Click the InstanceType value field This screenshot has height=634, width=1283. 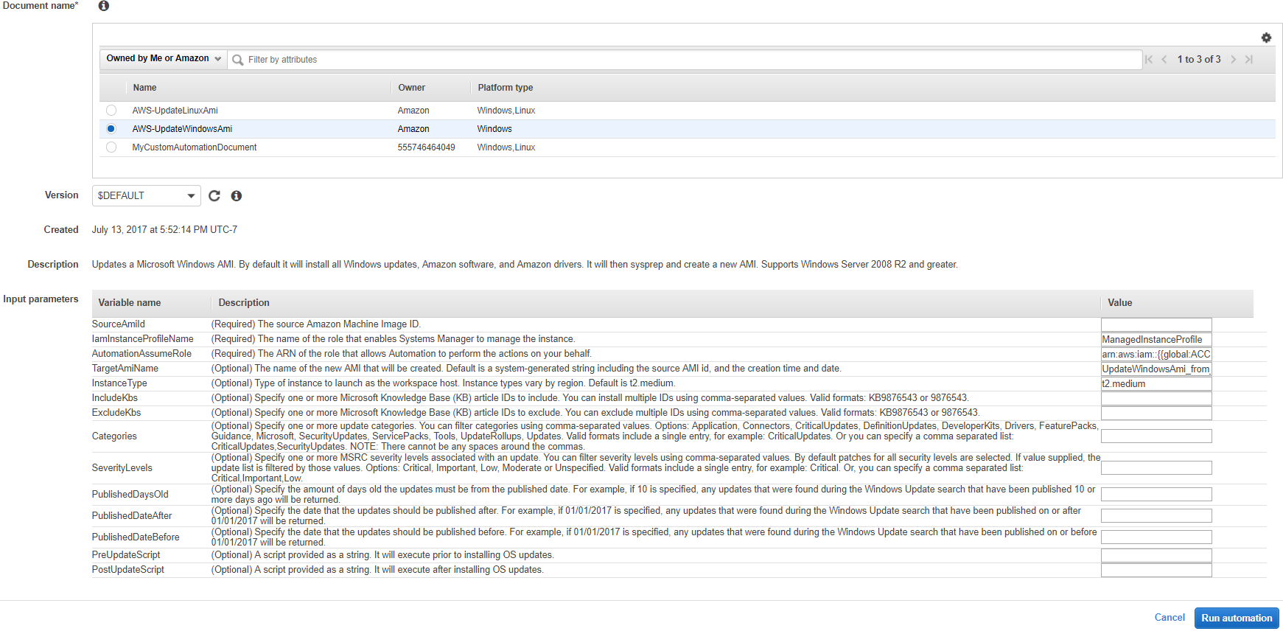1156,384
